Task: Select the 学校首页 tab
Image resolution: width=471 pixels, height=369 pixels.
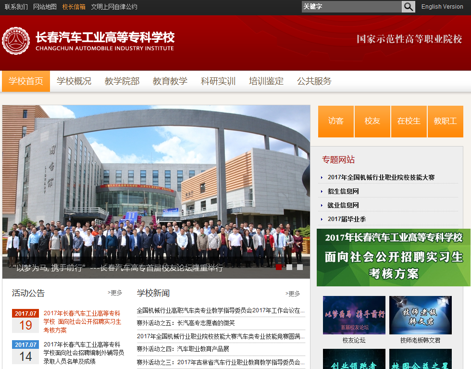Action: point(26,81)
